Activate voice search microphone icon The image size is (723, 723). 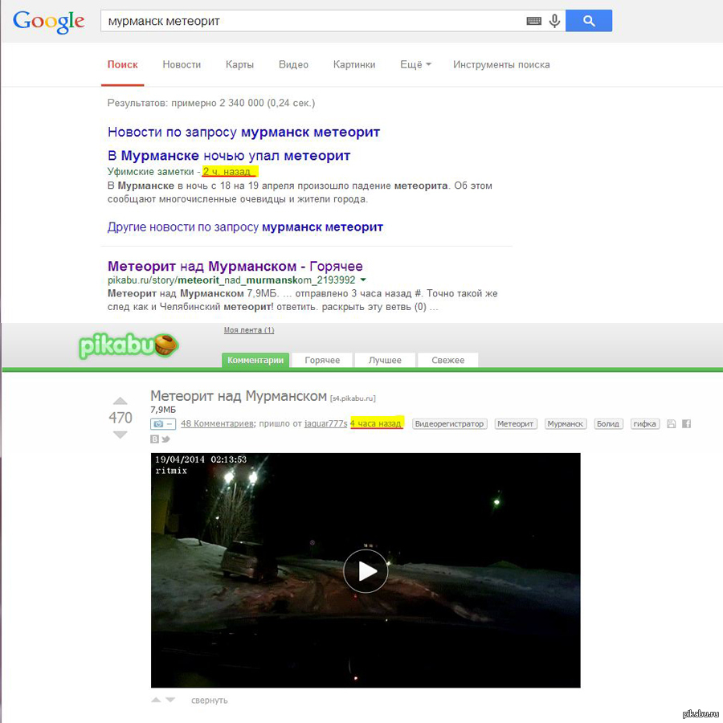point(554,21)
